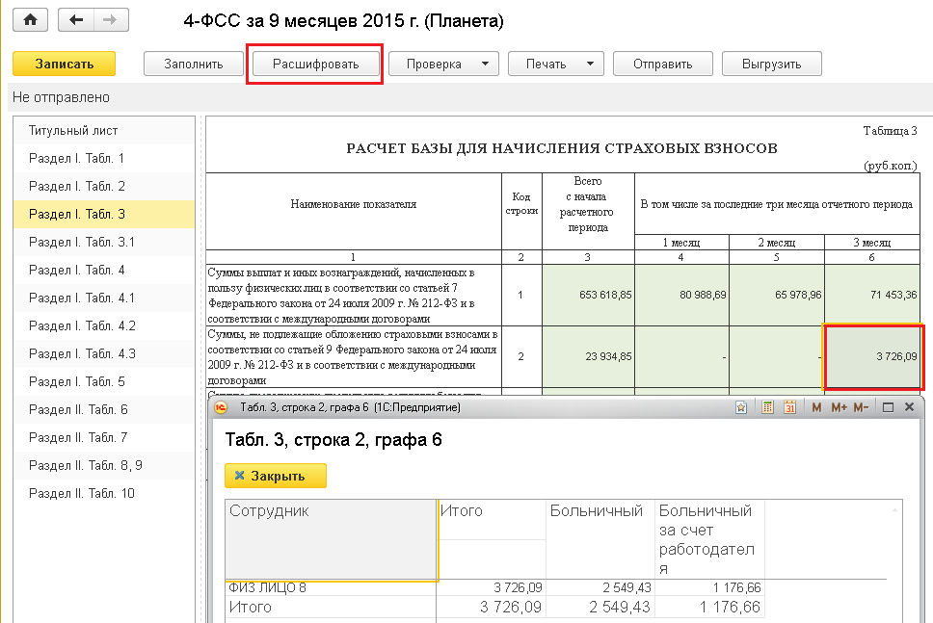Open the Проверка dropdown menu

pos(443,64)
